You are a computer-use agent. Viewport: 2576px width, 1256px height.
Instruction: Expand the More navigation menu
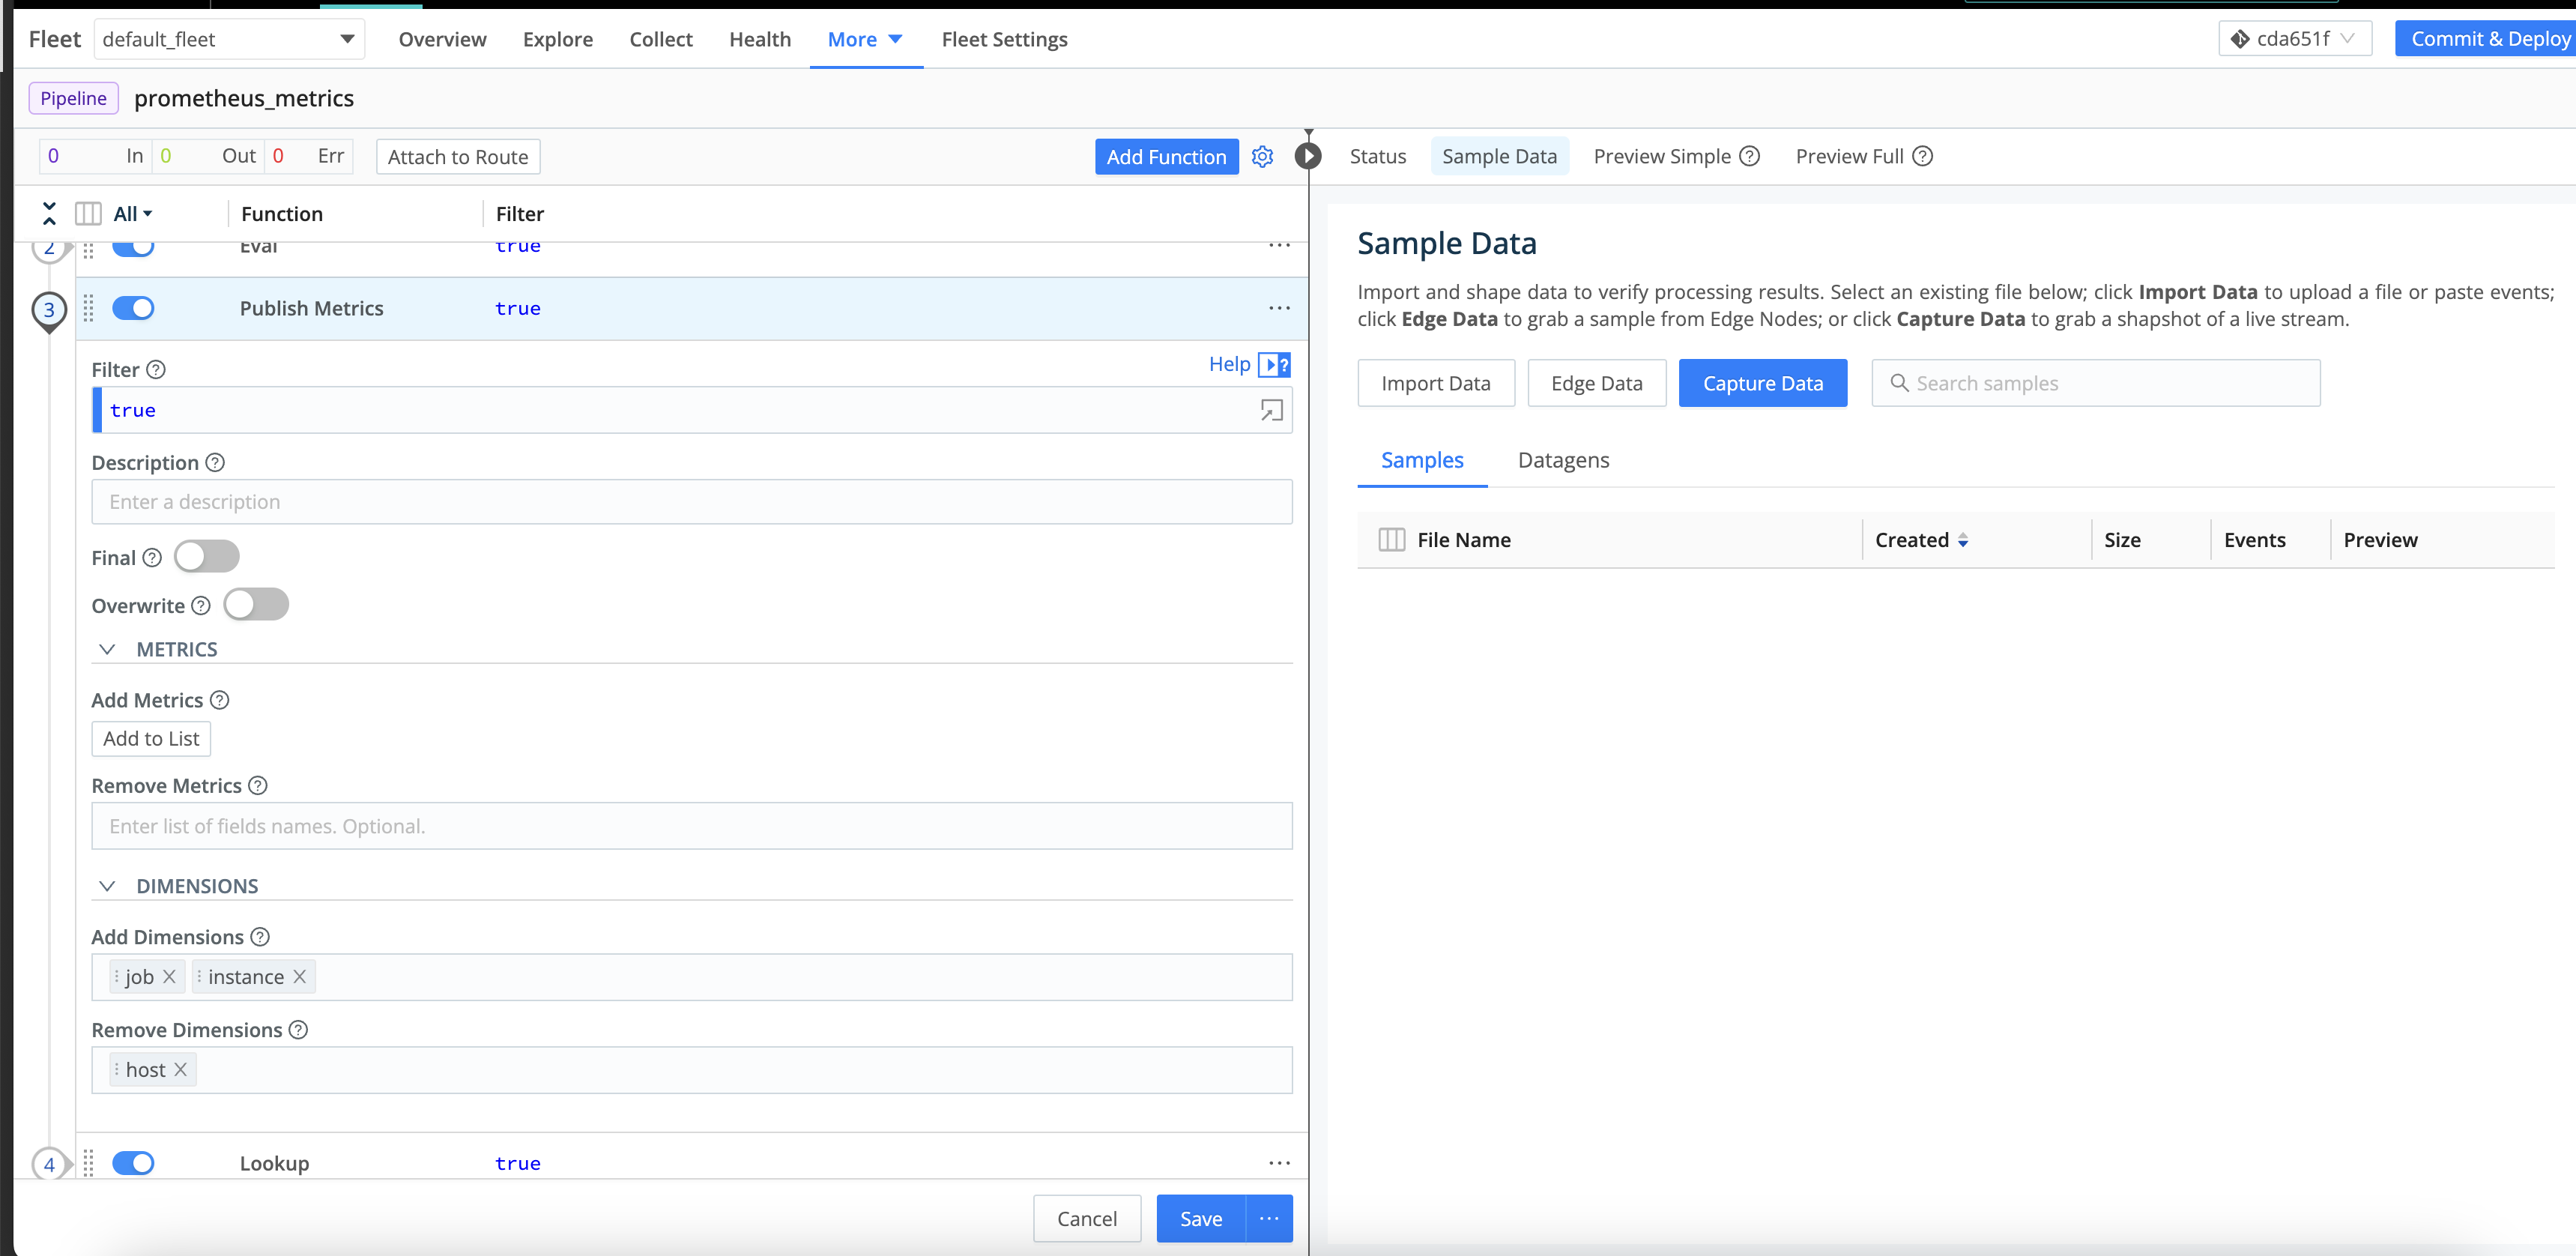pyautogui.click(x=864, y=39)
